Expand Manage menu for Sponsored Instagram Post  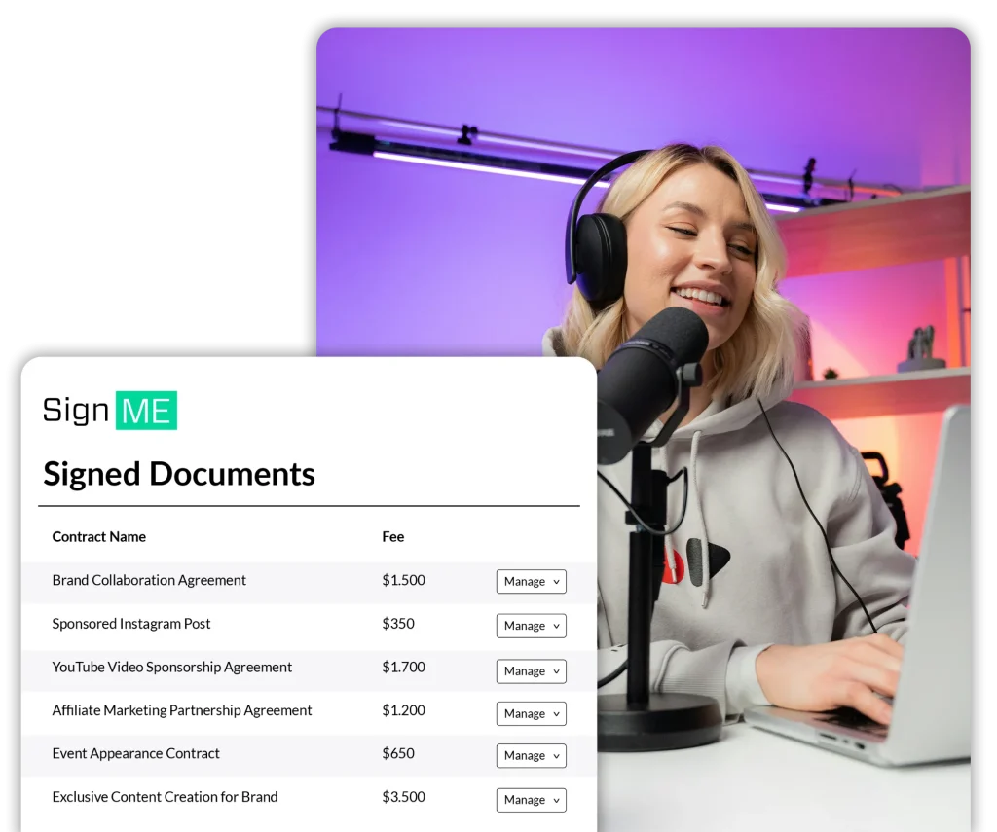(531, 626)
